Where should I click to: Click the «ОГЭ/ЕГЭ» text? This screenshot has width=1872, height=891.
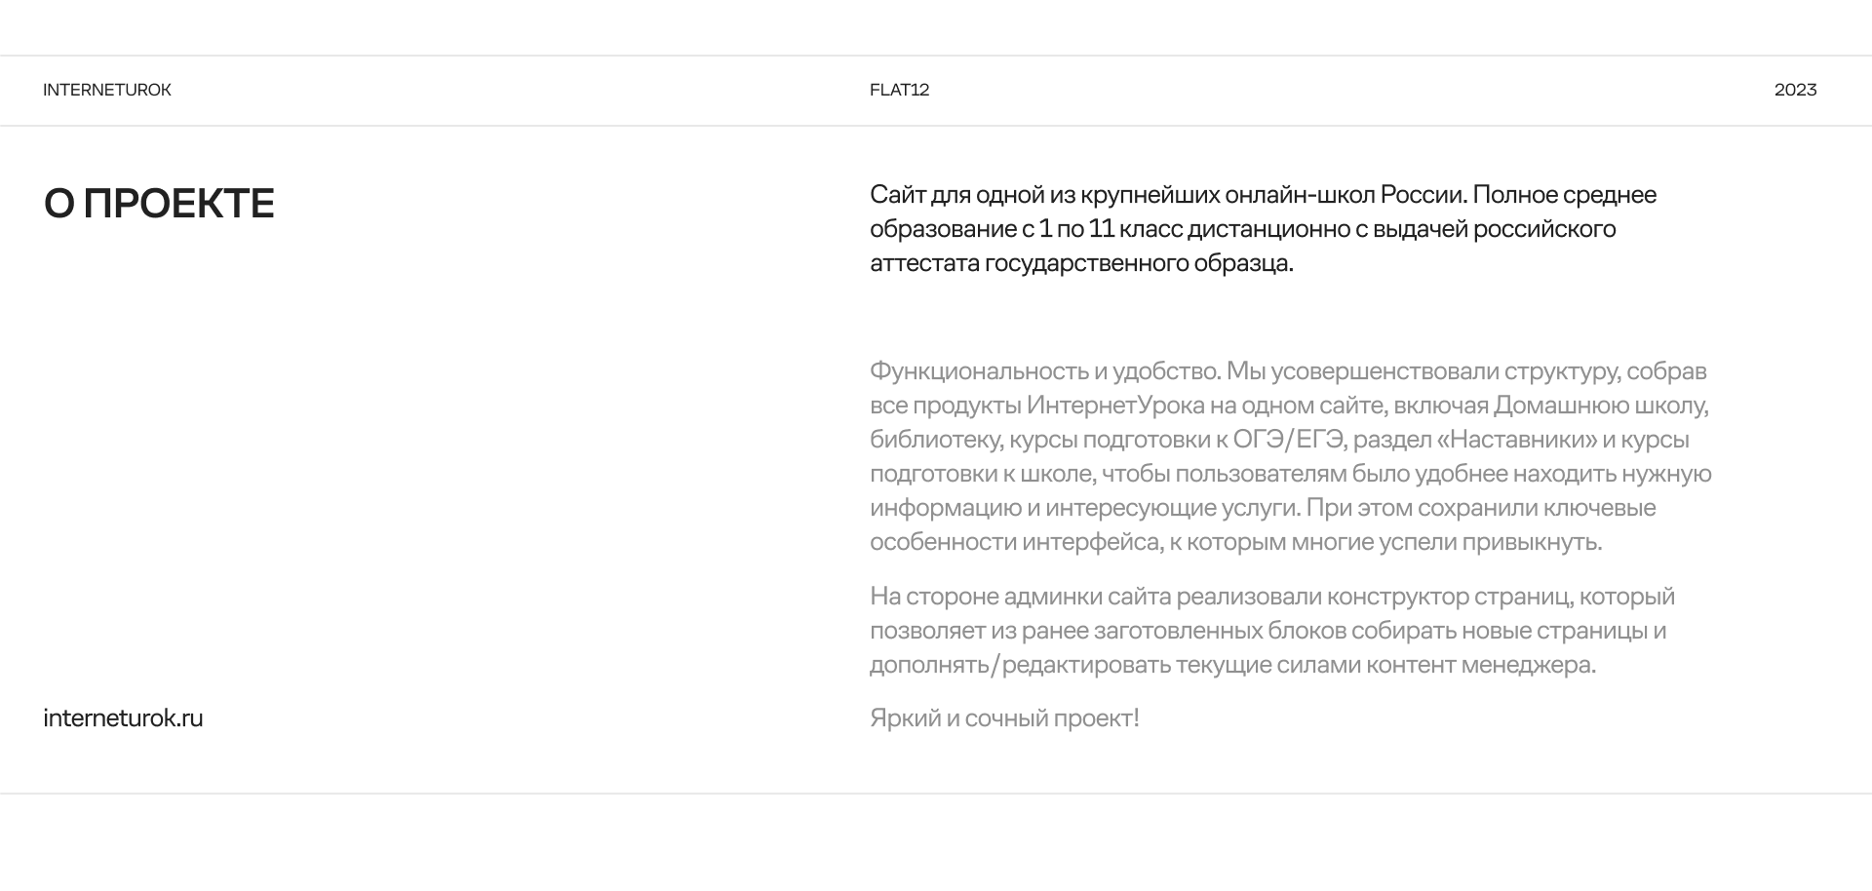tap(1288, 440)
